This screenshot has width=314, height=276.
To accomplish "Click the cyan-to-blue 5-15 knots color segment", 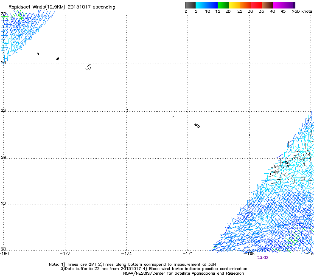I will click(x=207, y=5).
